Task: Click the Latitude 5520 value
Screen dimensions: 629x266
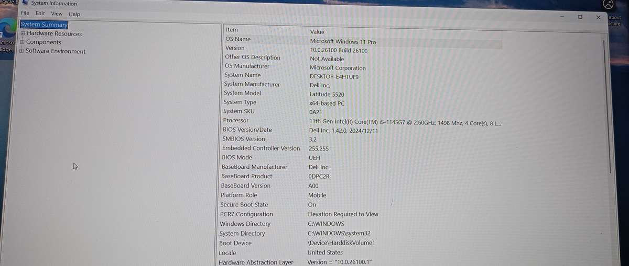Action: click(x=327, y=95)
